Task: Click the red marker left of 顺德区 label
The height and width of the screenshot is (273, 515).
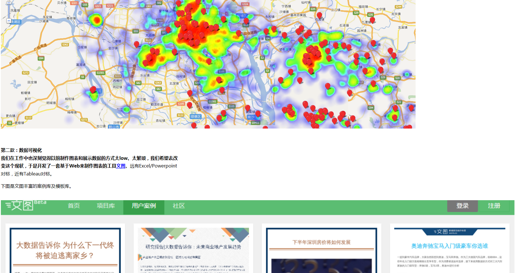Action: point(189,105)
